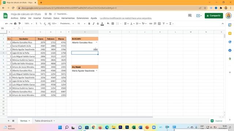Click the Compartir button
The height and width of the screenshot is (131, 234).
(x=214, y=16)
